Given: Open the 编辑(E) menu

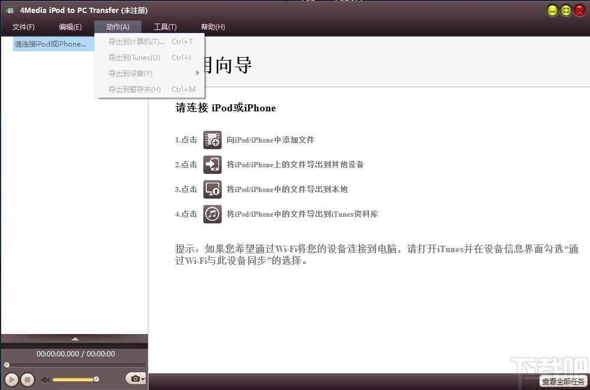Looking at the screenshot, I should (x=70, y=27).
